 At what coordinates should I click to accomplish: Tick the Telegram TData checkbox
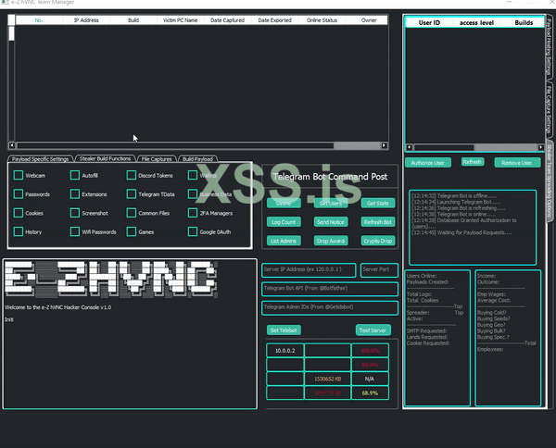pos(132,194)
